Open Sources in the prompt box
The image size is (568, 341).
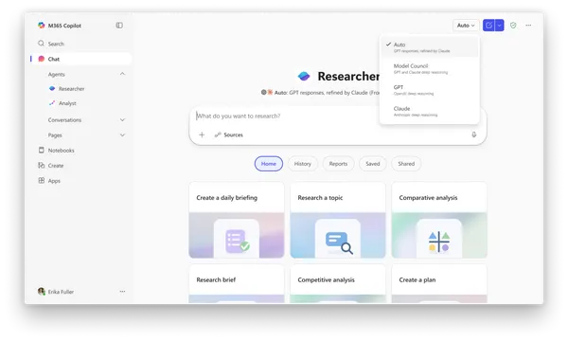pos(228,135)
